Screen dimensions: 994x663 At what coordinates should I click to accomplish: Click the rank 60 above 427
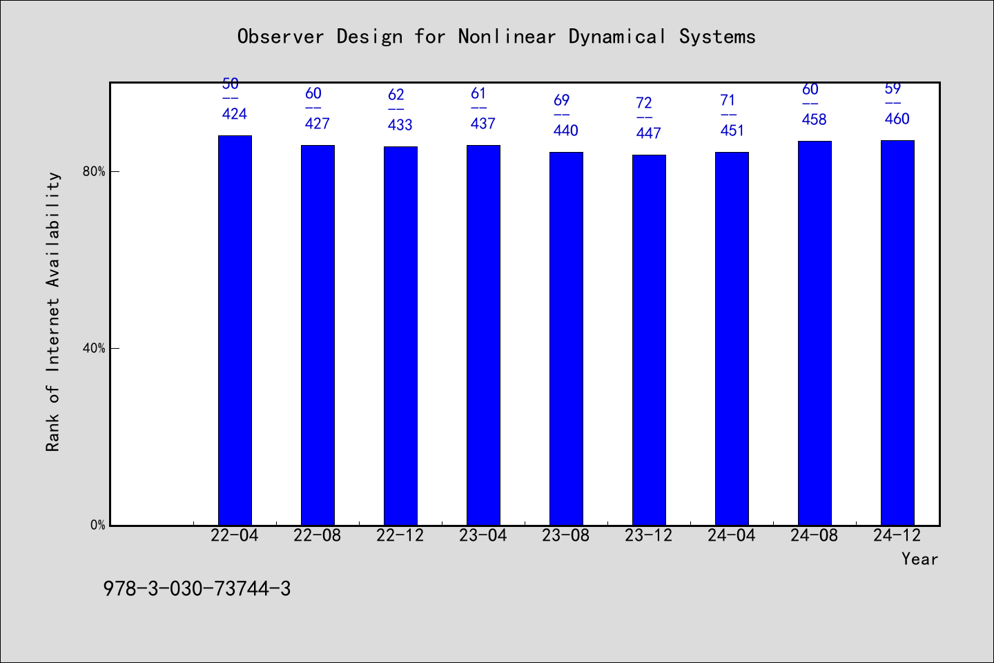(x=313, y=93)
